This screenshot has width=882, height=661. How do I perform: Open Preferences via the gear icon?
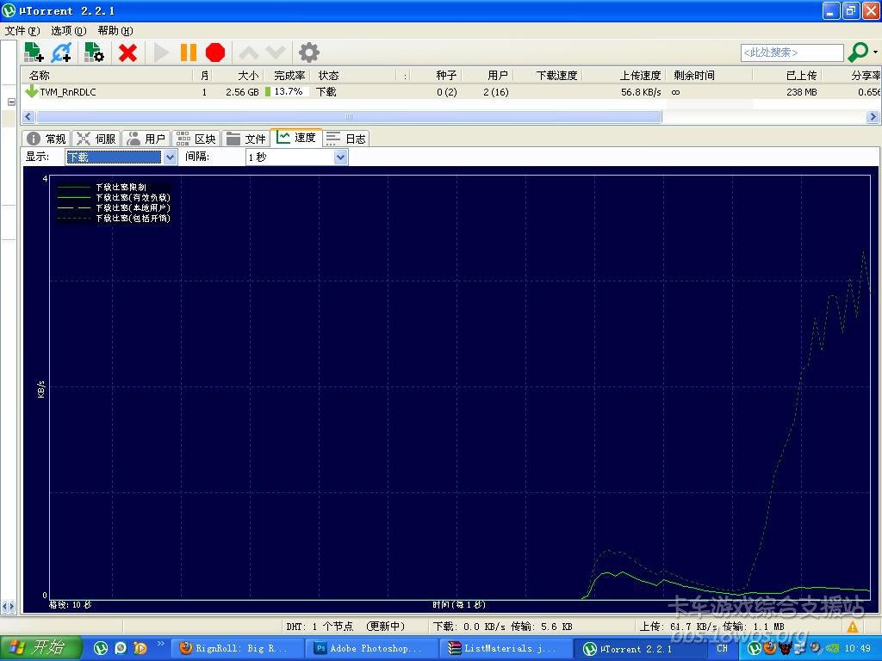(x=308, y=53)
